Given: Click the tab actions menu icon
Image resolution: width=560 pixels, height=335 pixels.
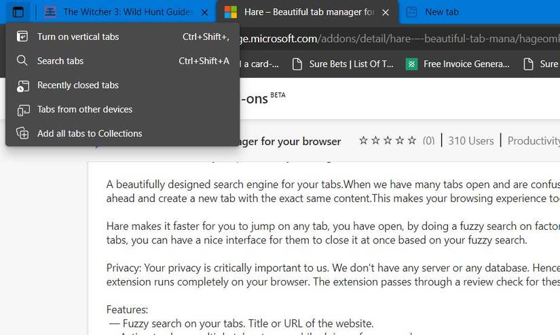Looking at the screenshot, I should point(18,12).
